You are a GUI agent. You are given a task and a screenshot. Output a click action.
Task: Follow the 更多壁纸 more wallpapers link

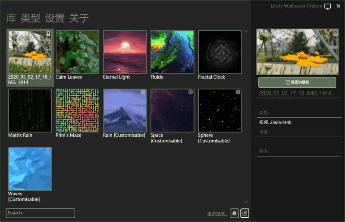pos(216,213)
